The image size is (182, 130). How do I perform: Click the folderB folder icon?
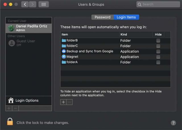point(64,40)
